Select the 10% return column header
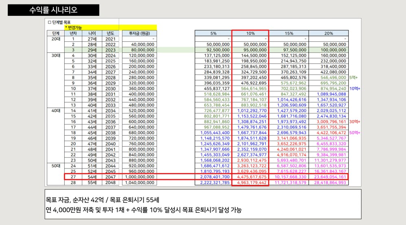The height and width of the screenshot is (225, 406). click(x=250, y=33)
